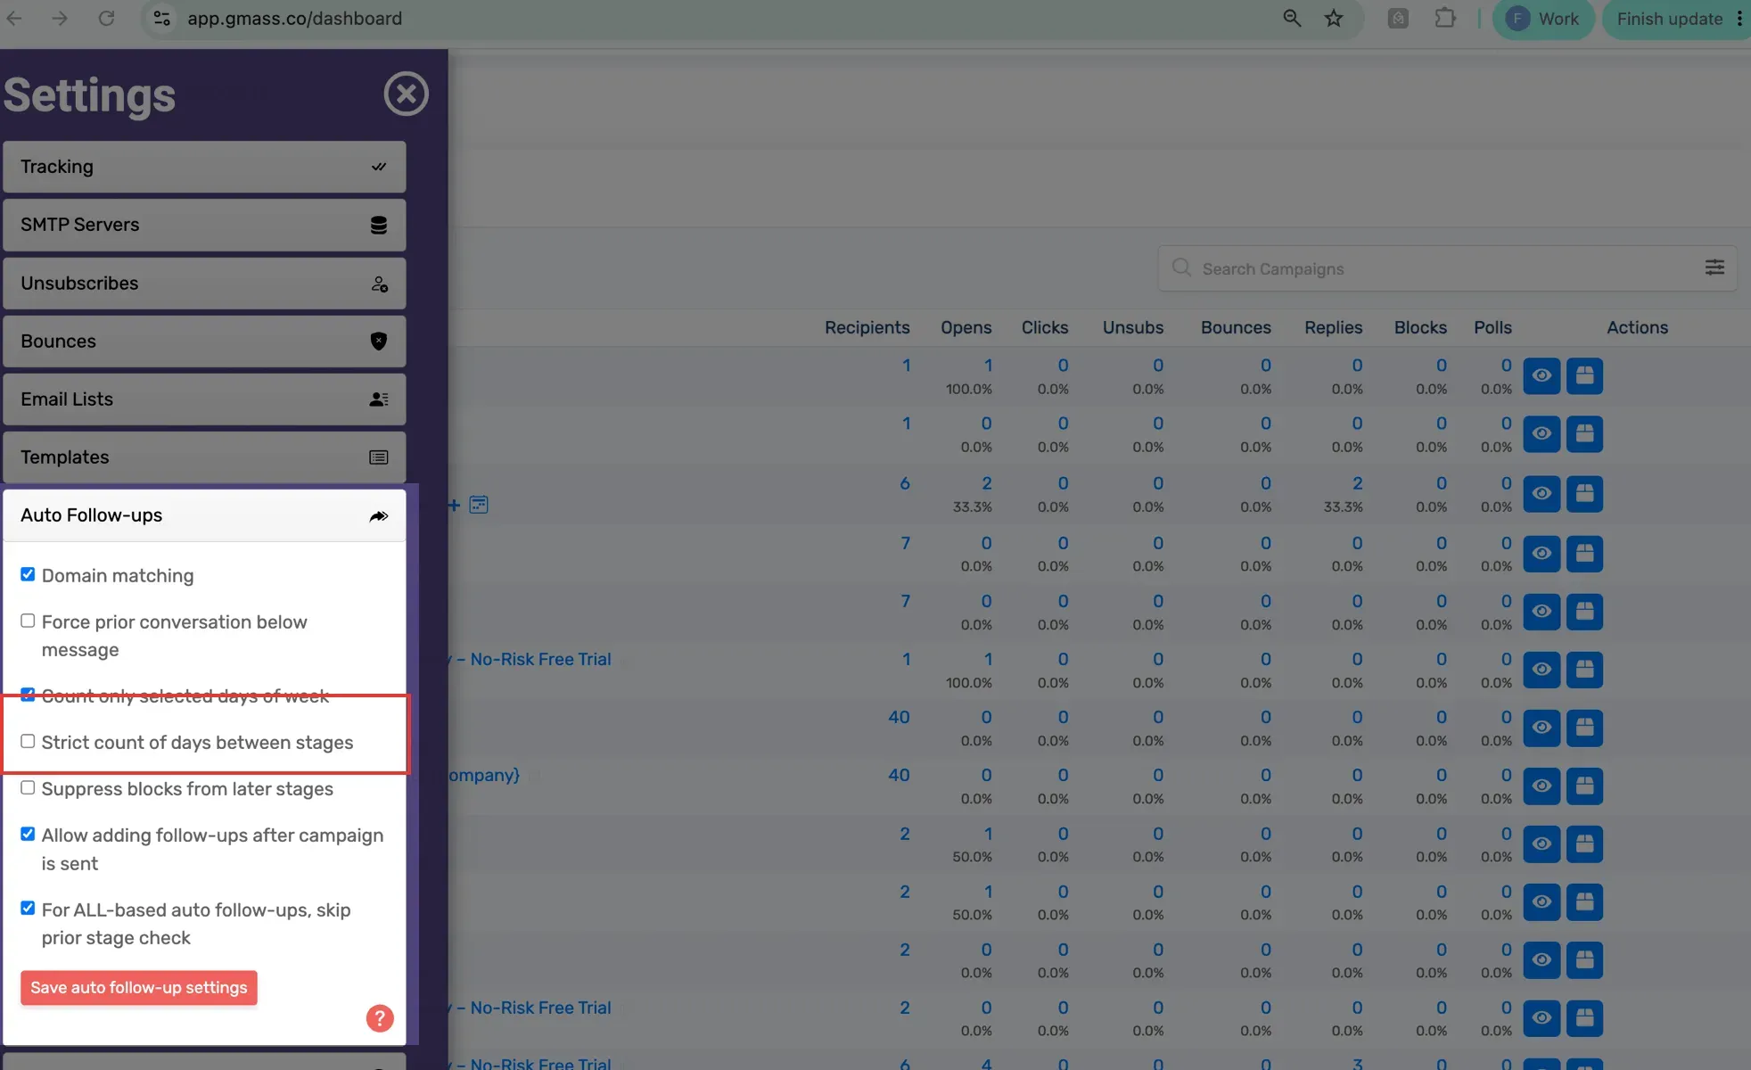The height and width of the screenshot is (1070, 1751).
Task: Open the red question mark help icon
Action: [380, 1018]
